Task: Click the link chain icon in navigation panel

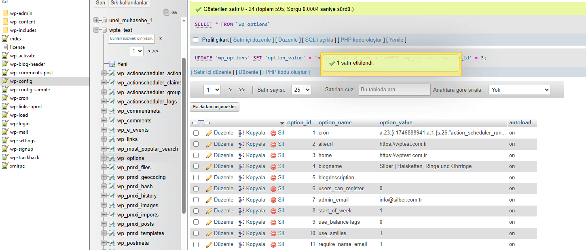Action: [x=174, y=13]
